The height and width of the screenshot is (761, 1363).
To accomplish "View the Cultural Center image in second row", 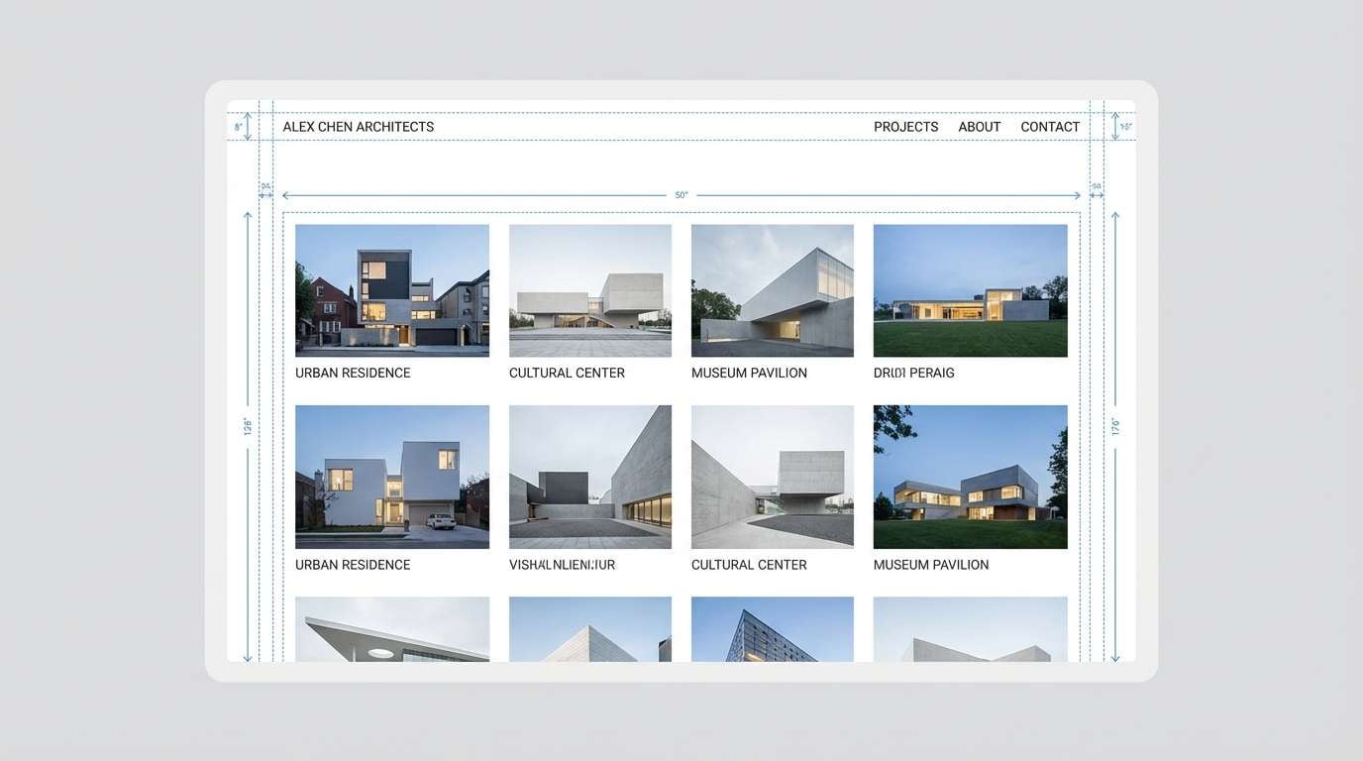I will 773,476.
